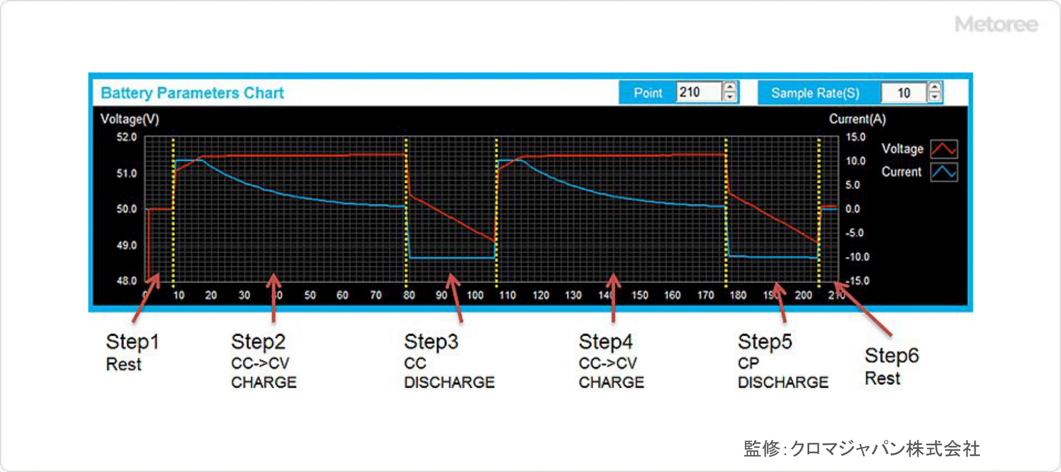This screenshot has width=1061, height=472.
Task: Click the Step4 CC->CV CHARGE caption
Action: (611, 361)
